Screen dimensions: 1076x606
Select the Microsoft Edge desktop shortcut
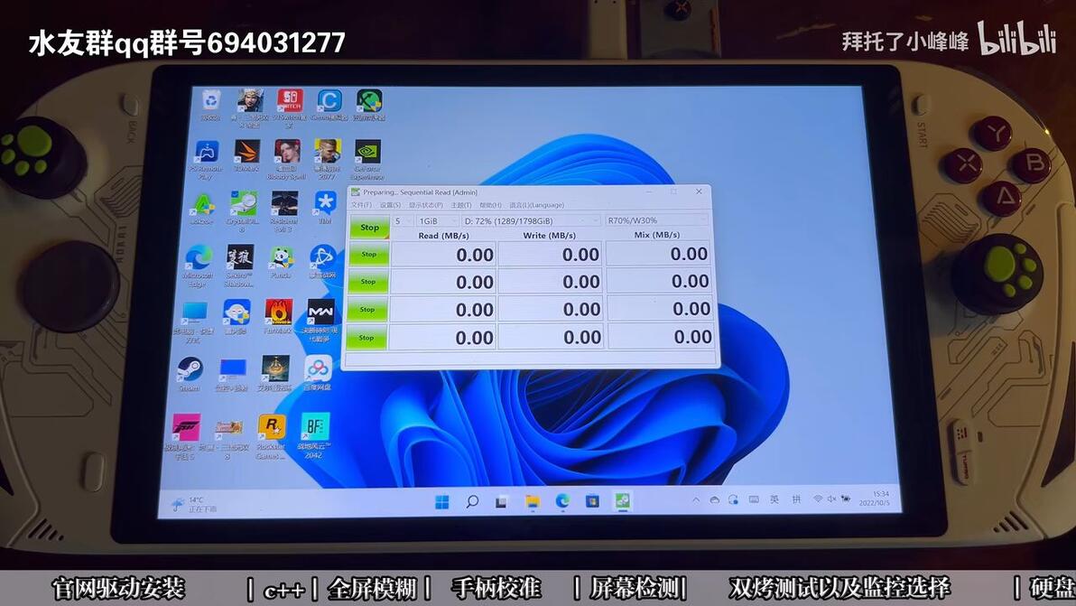pos(199,265)
